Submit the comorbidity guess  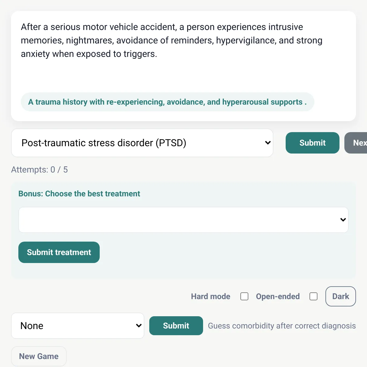(176, 326)
